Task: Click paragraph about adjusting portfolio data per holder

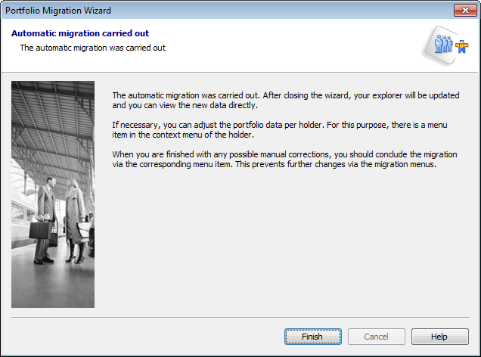Action: click(280, 129)
